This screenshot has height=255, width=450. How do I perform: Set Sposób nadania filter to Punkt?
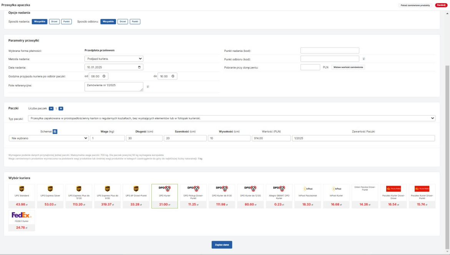[x=66, y=22]
